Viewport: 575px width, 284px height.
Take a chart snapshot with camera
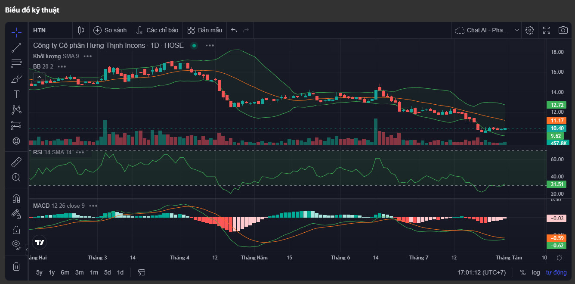coord(563,30)
